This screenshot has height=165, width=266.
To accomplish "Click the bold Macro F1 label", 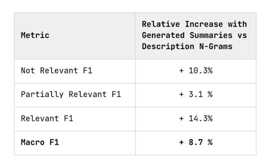I will [40, 142].
